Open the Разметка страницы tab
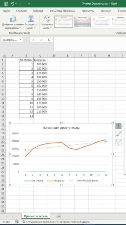 coord(62,11)
